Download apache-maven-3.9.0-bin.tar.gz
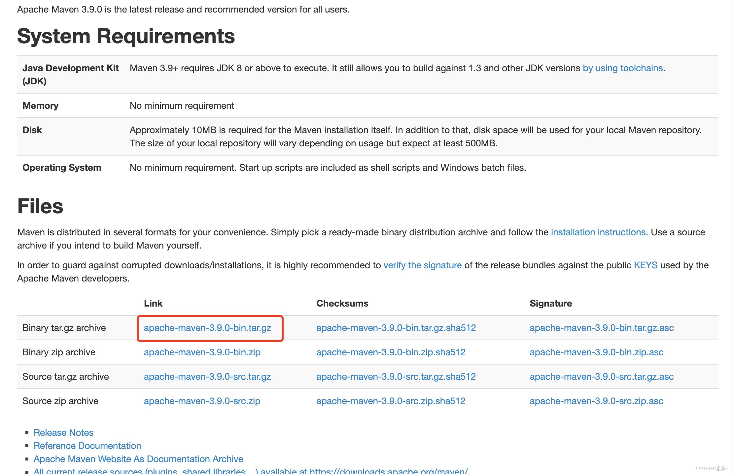 point(207,328)
